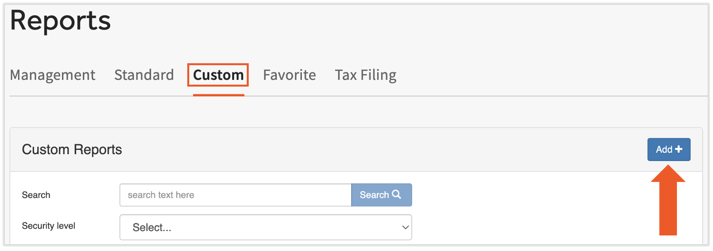Image resolution: width=713 pixels, height=251 pixels.
Task: Select the Custom tab
Action: tap(218, 75)
